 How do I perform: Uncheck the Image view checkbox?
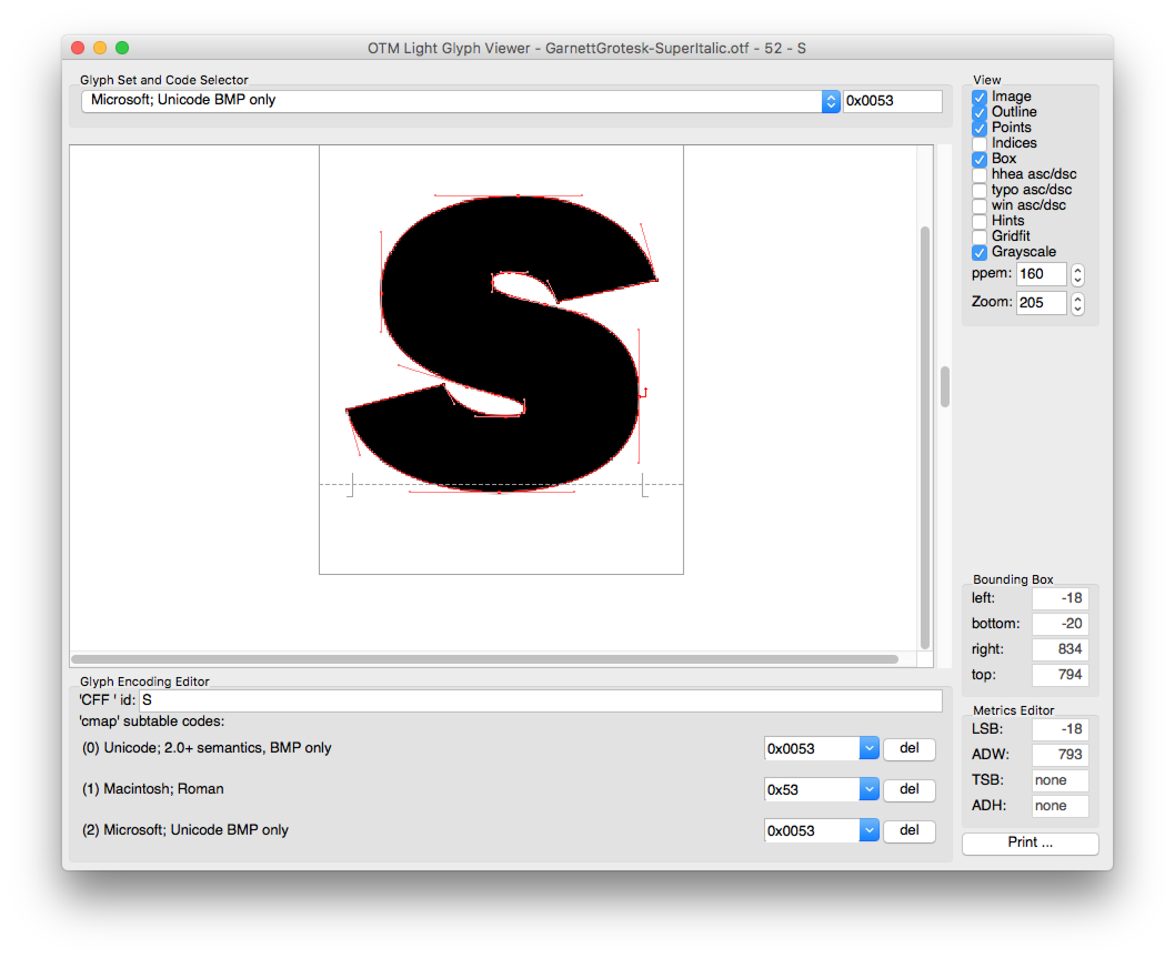(979, 97)
